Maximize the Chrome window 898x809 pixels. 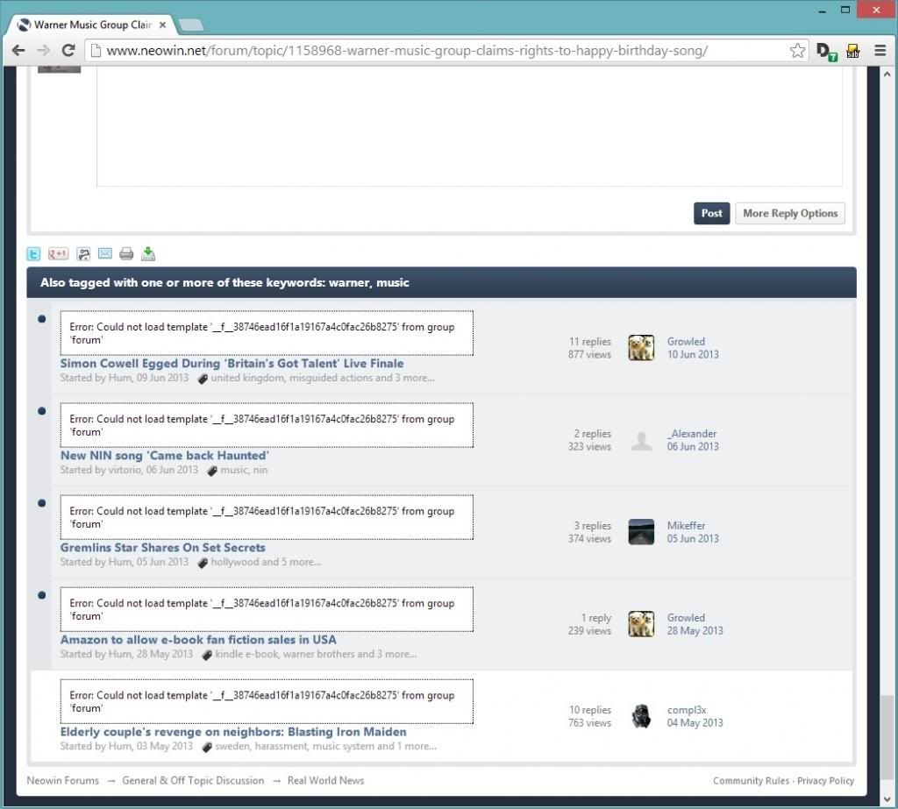pos(845,10)
